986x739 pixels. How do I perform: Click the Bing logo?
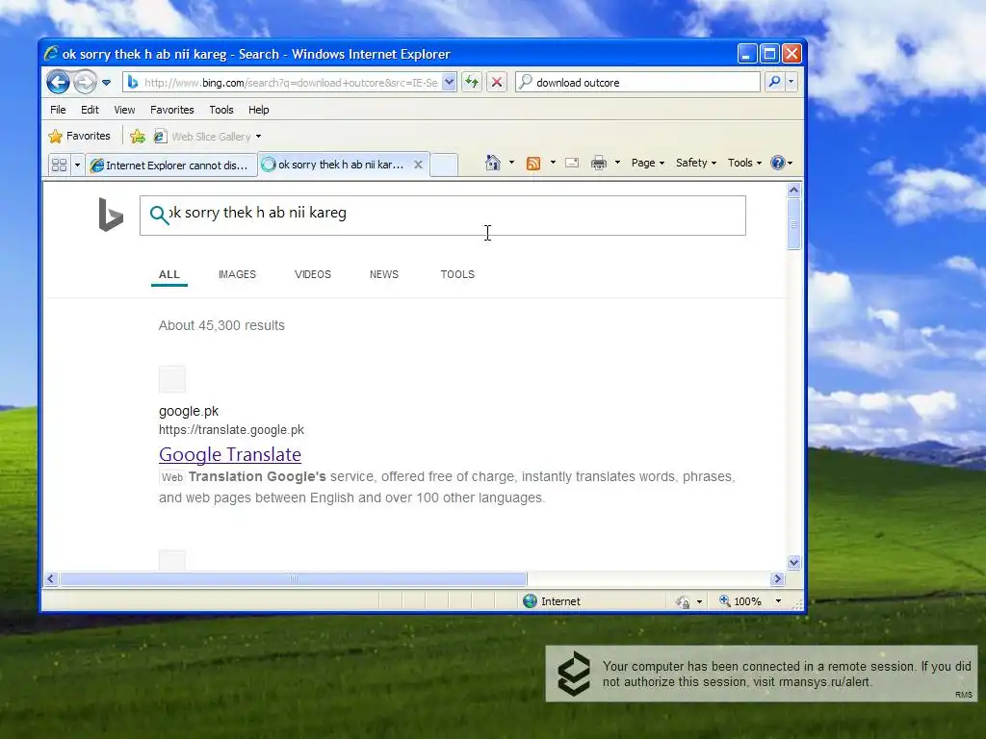111,215
